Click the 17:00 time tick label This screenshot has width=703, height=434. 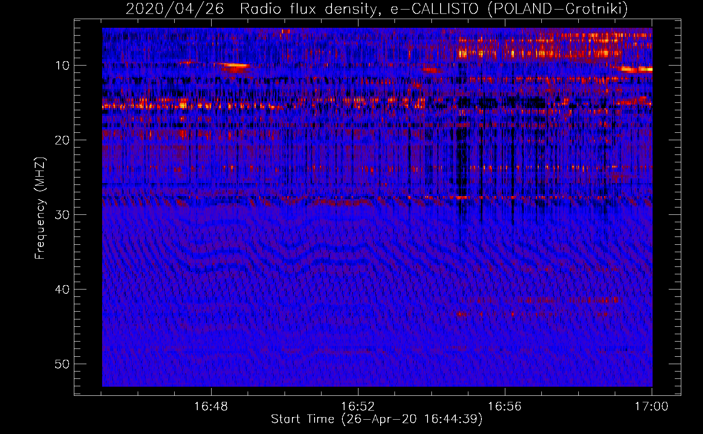651,406
